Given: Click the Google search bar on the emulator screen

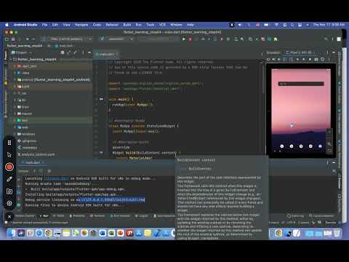Looking at the screenshot, I should pos(301,84).
